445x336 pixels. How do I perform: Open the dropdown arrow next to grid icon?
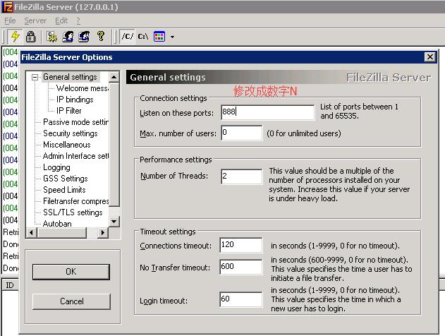(x=172, y=37)
